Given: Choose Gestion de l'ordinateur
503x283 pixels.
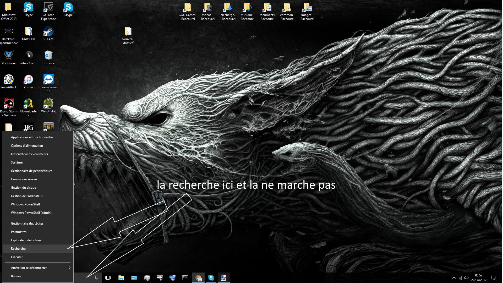Looking at the screenshot, I should (x=38, y=196).
